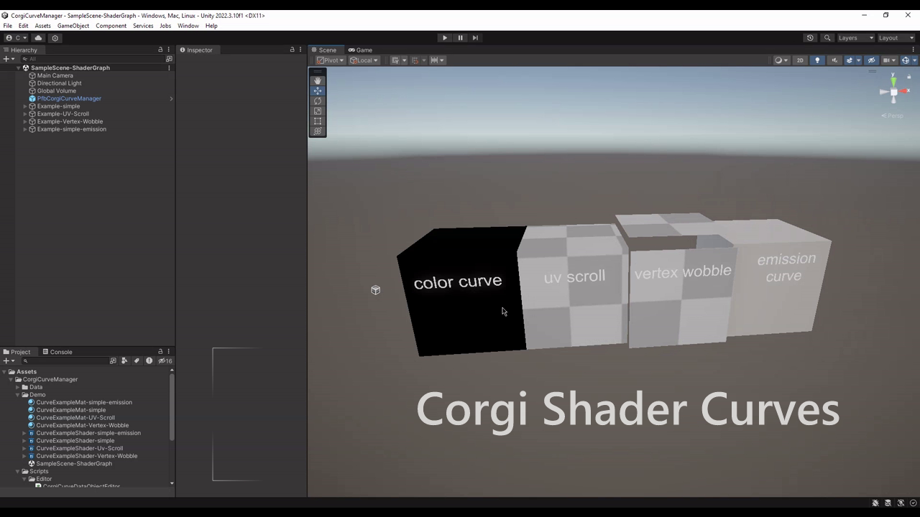This screenshot has height=517, width=920.
Task: Open the snap increment settings icon
Action: 436,60
